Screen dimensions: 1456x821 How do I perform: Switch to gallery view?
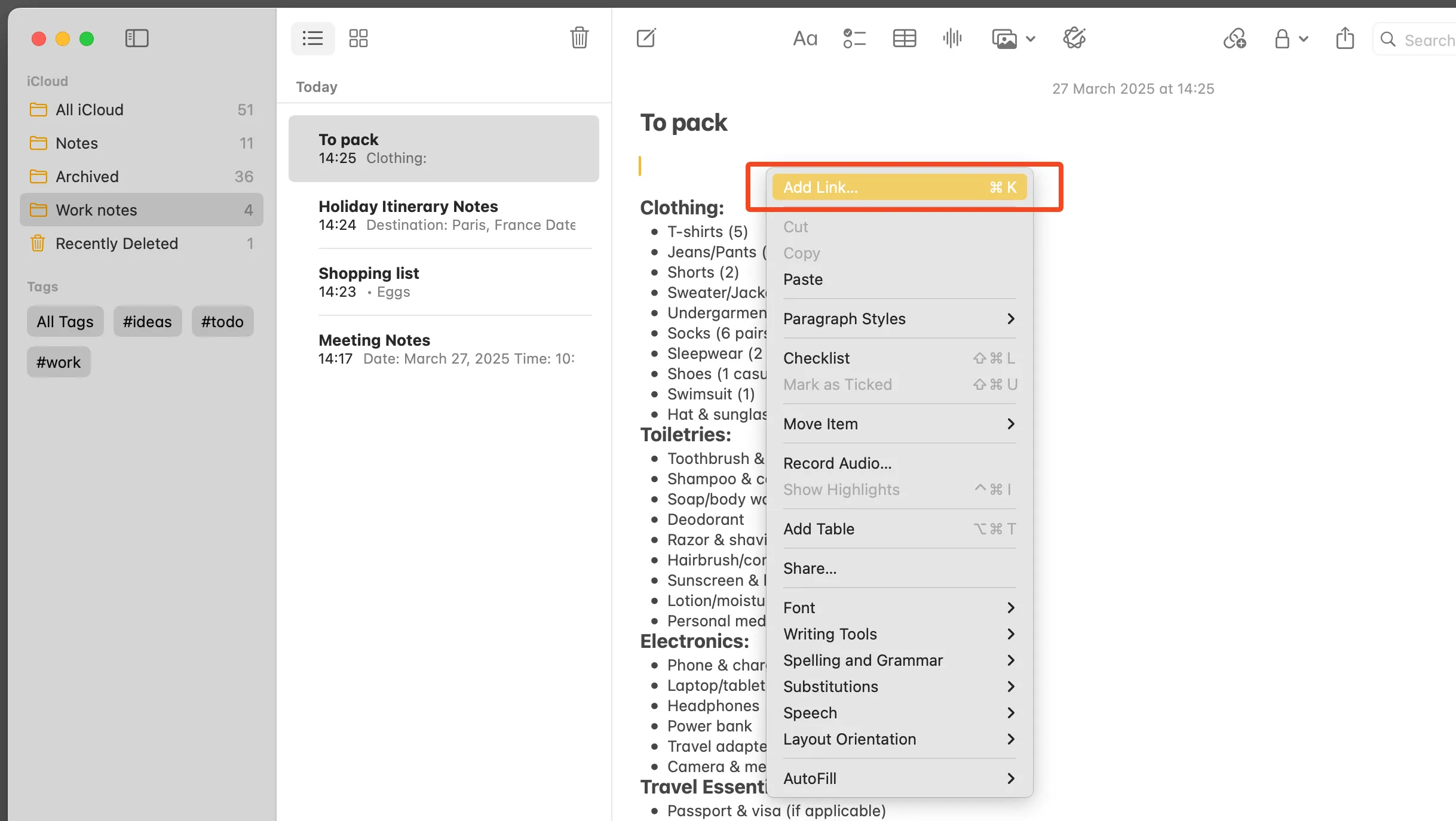click(x=358, y=38)
